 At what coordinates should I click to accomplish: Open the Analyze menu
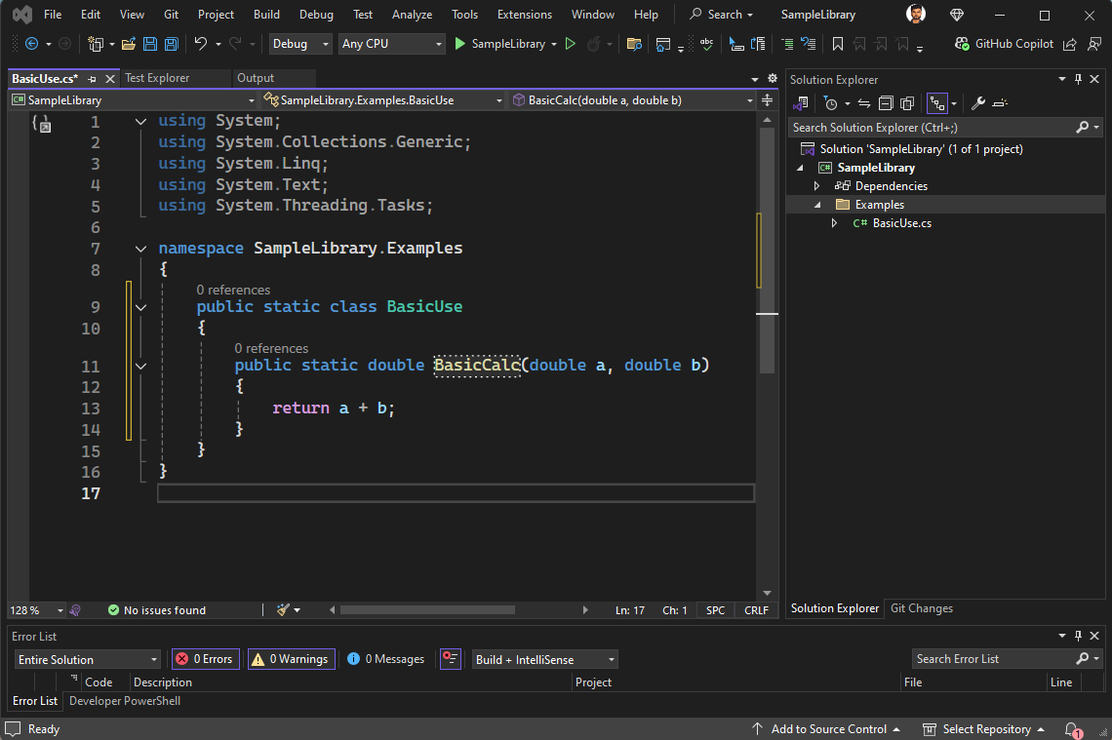[x=412, y=15]
